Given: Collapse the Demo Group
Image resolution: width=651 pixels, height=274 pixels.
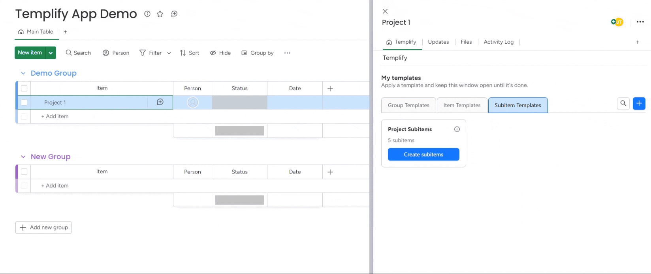Looking at the screenshot, I should 23,73.
